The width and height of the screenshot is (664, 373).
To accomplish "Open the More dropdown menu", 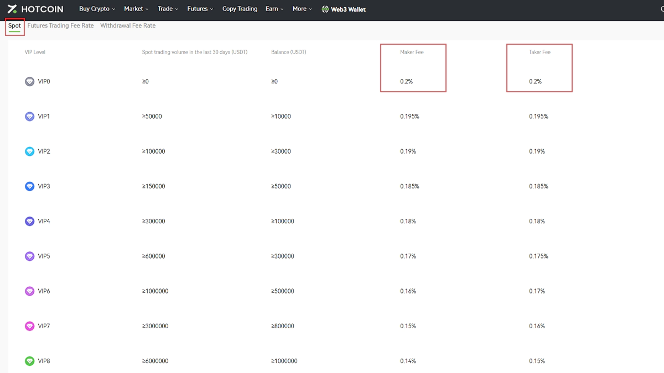I will 302,9.
